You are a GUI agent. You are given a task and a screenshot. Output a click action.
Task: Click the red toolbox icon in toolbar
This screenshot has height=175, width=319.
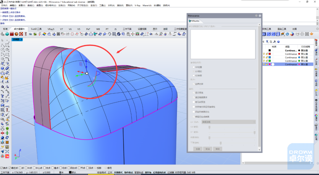12,34
